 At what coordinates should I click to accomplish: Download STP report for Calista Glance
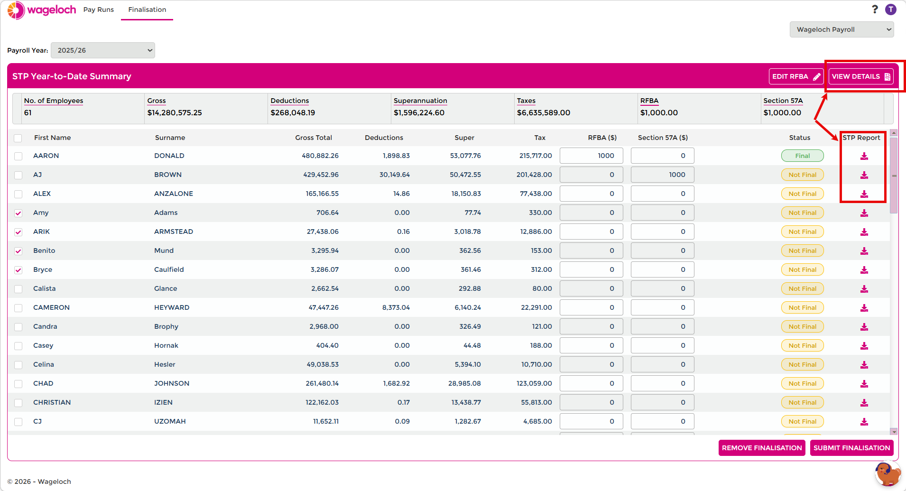coord(864,289)
